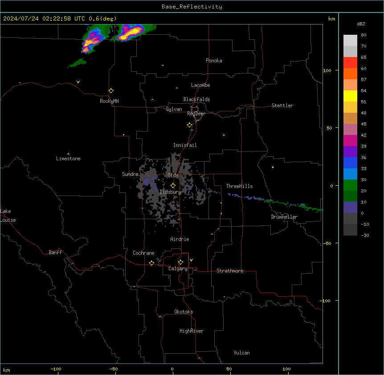This screenshot has width=384, height=375.
Task: Click the Ponoka city label
Action: tap(214, 61)
